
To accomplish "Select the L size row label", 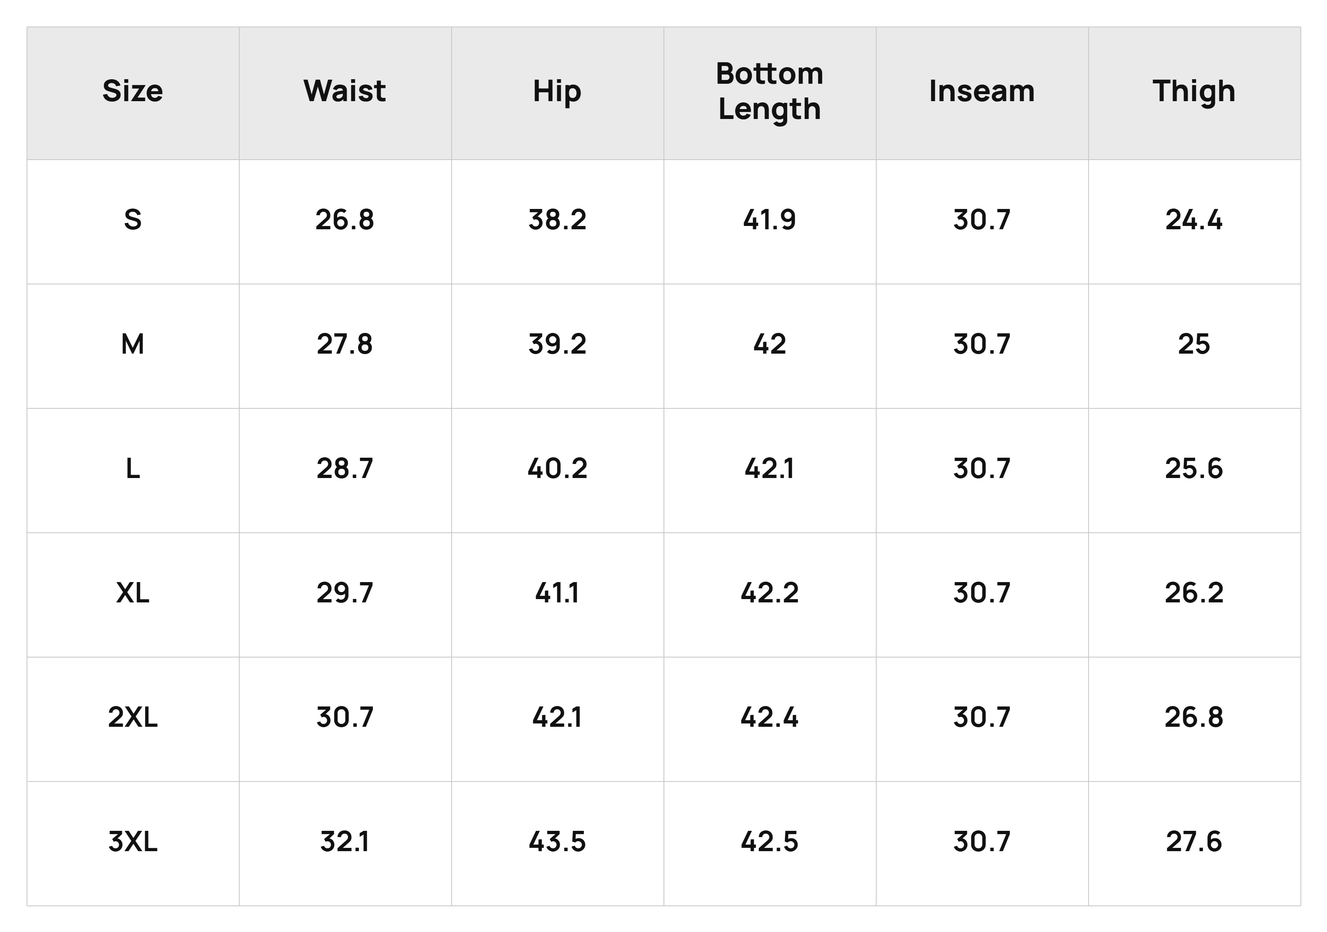I will pos(133,468).
